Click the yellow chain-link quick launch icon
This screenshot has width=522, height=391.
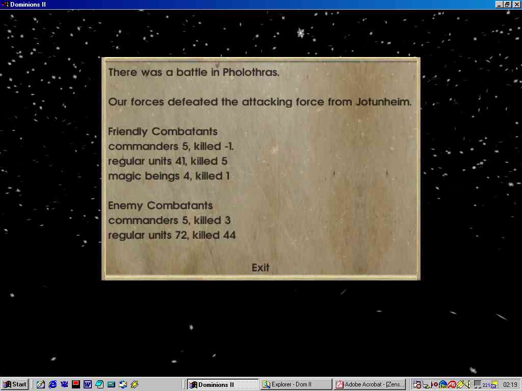pyautogui.click(x=135, y=384)
